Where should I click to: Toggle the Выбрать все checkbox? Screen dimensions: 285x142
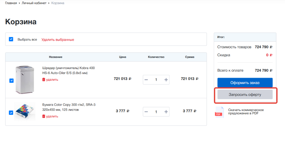[11, 39]
